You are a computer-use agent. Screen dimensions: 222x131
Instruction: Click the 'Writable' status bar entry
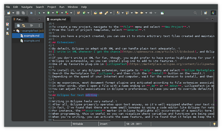tap(78, 124)
